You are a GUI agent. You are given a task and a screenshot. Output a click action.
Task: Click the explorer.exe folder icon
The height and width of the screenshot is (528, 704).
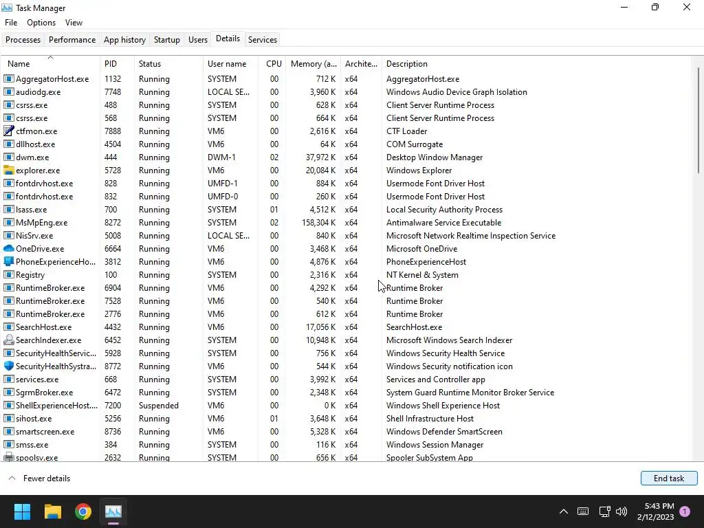tap(8, 170)
